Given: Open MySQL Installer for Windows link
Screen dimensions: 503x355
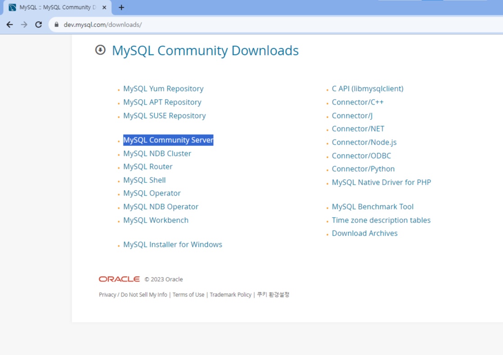Looking at the screenshot, I should click(x=173, y=244).
